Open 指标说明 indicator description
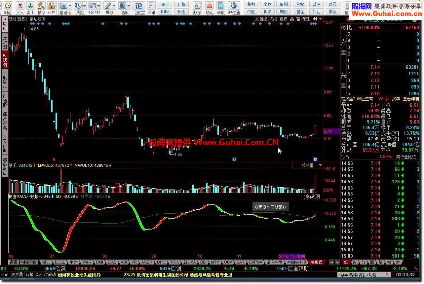Viewport: 424px width, 284px height. click(x=312, y=196)
